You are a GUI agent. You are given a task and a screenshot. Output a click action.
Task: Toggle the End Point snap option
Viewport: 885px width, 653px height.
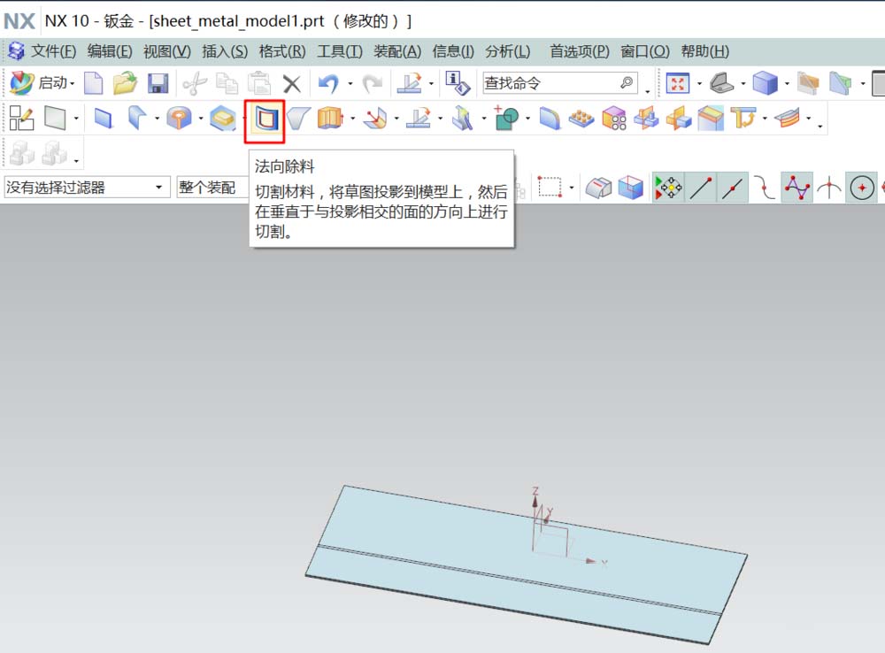pyautogui.click(x=700, y=188)
